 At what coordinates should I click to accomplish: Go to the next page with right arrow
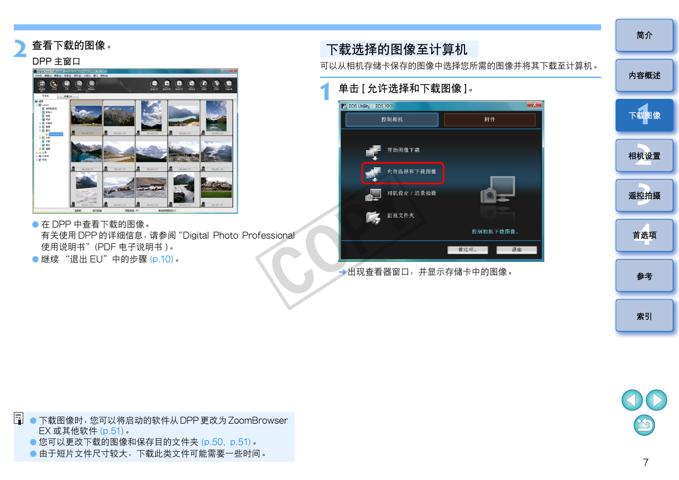pyautogui.click(x=656, y=400)
